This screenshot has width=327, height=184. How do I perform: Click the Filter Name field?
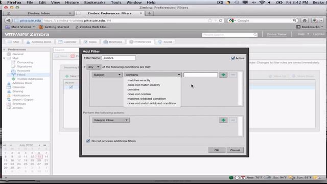[x=119, y=58]
